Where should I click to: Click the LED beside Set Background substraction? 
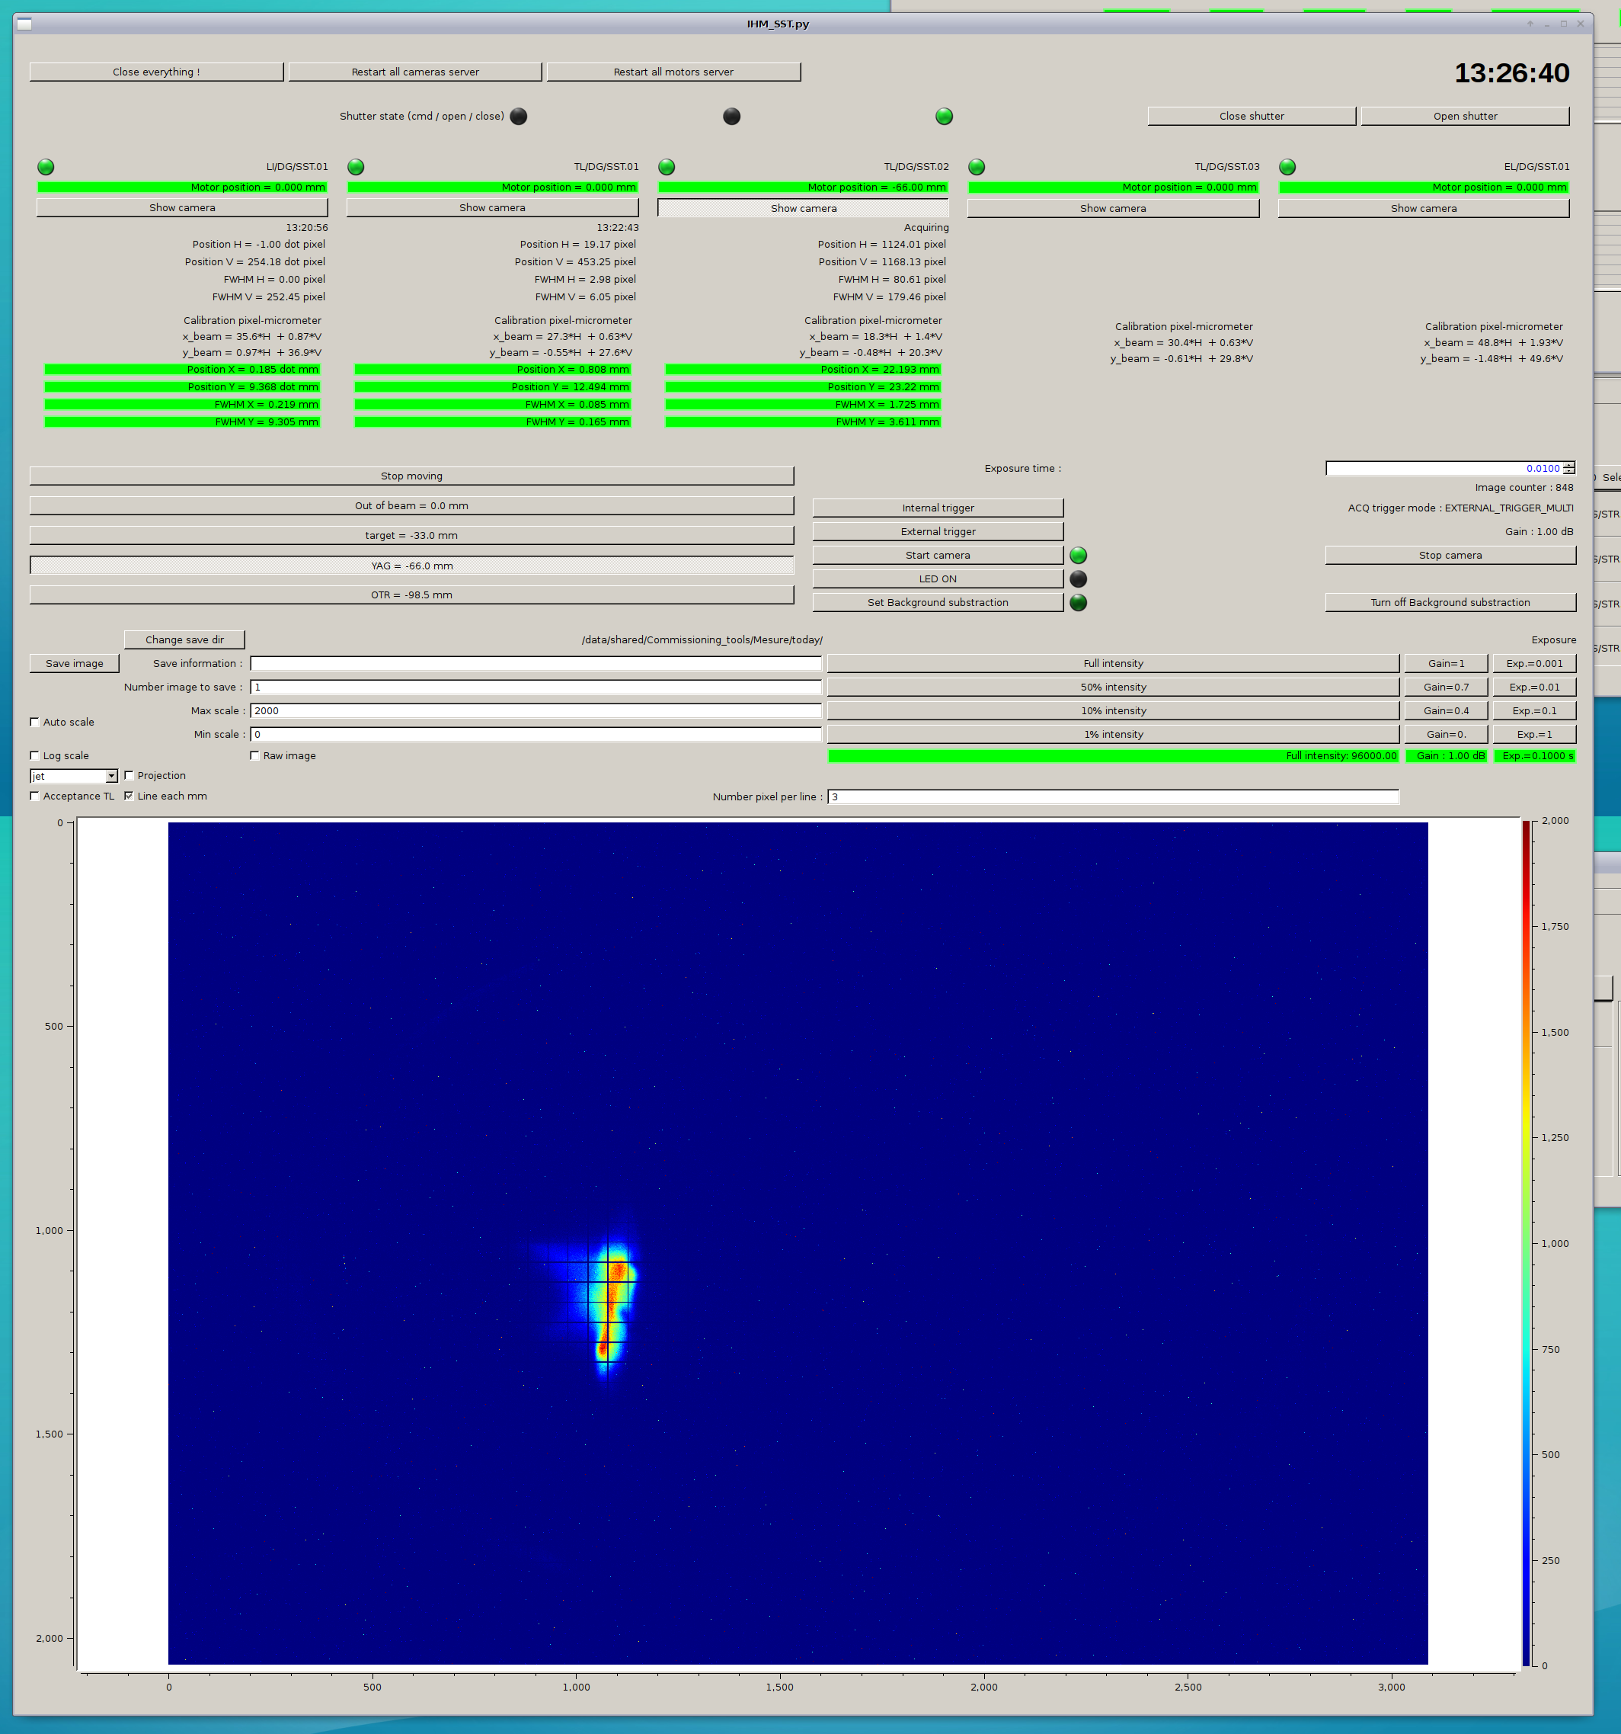pos(1078,603)
